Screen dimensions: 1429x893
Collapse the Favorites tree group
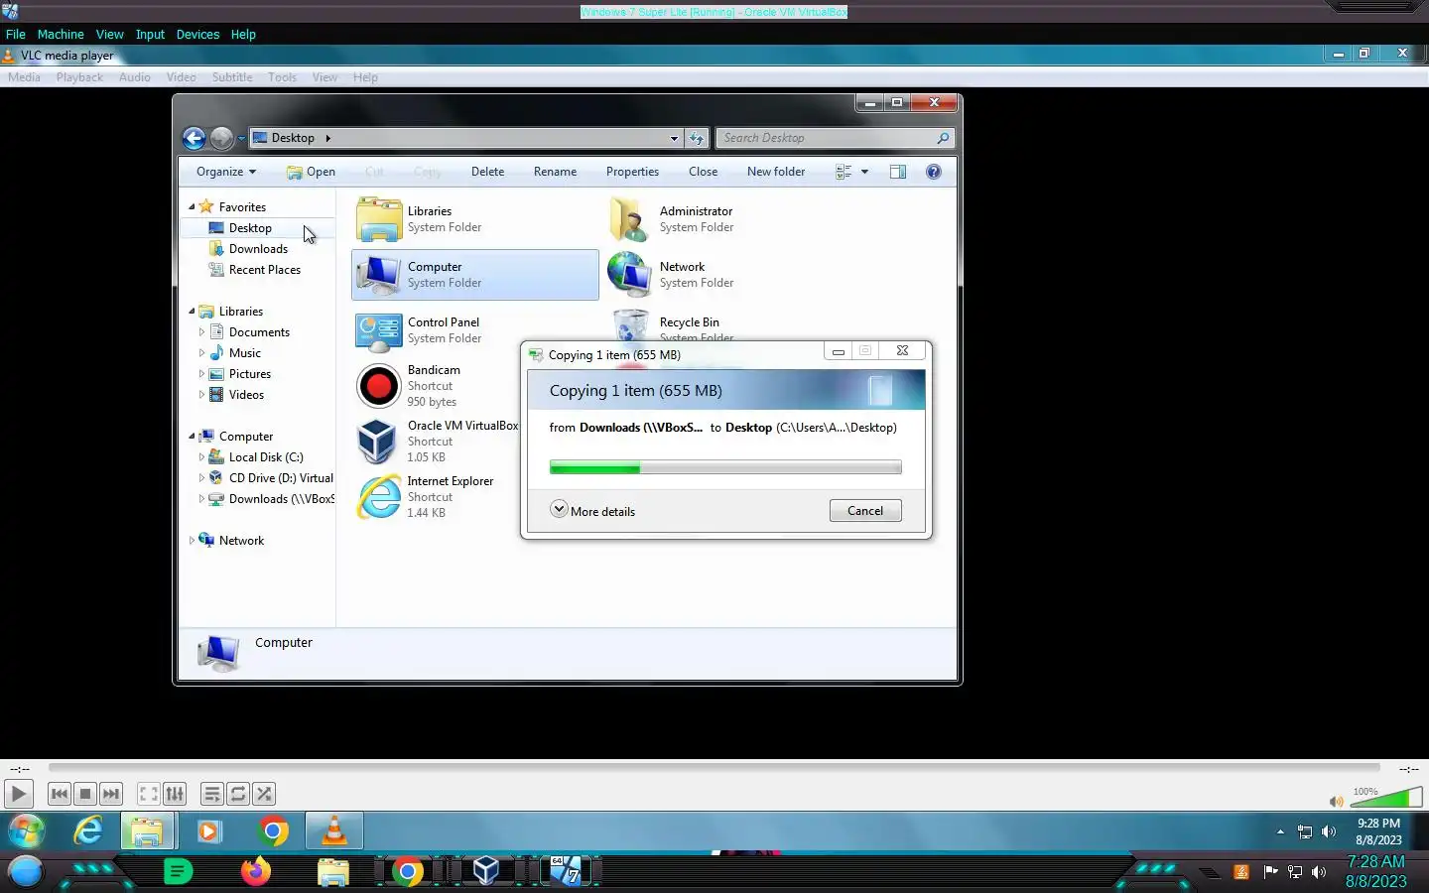click(192, 206)
